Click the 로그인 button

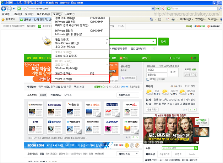click(x=173, y=72)
